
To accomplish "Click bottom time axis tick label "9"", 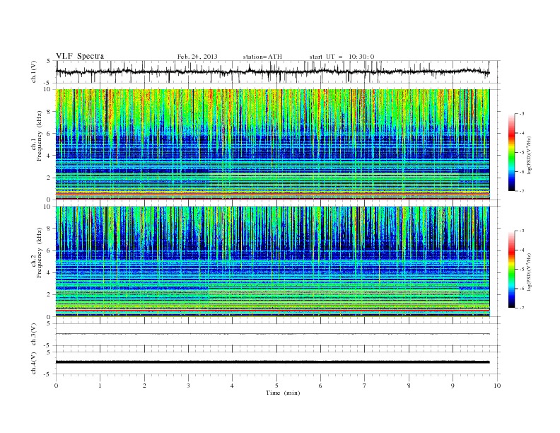I will 453,386.
